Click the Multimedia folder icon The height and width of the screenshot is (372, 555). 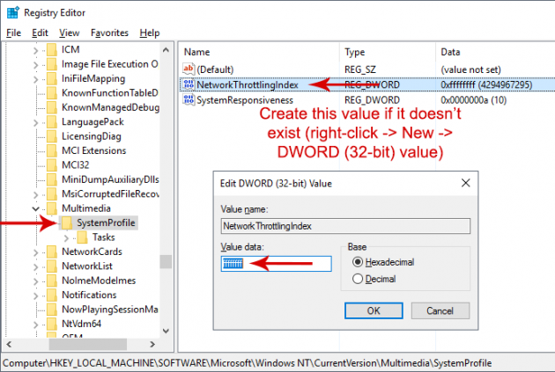(x=52, y=208)
